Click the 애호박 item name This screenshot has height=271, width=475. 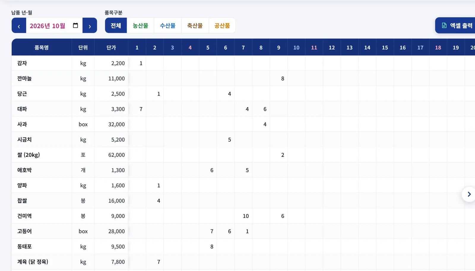[24, 170]
